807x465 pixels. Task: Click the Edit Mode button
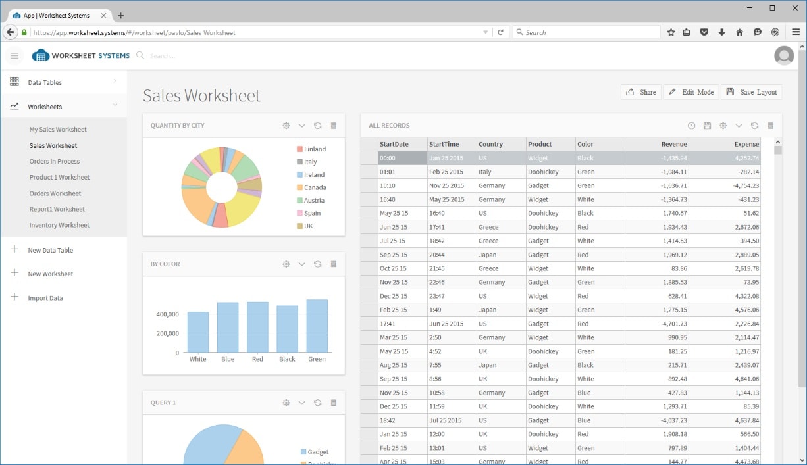(690, 92)
